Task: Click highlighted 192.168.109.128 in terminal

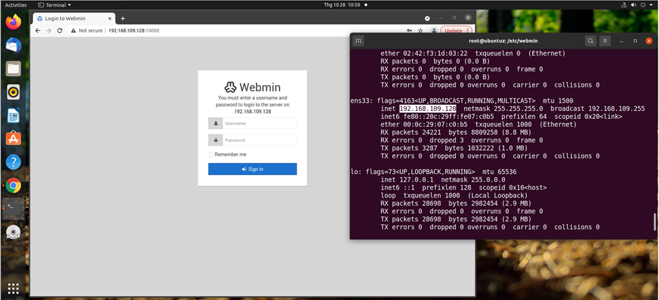Action: point(427,108)
